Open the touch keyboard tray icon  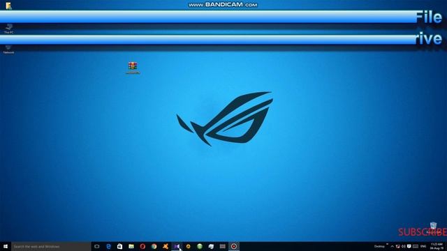point(416,246)
